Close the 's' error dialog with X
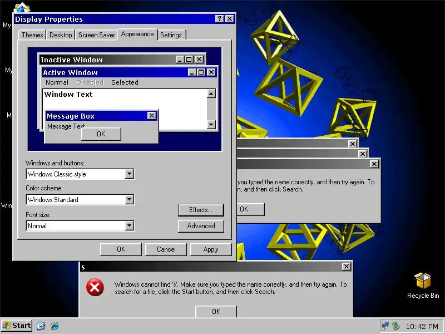The image size is (445, 334). click(x=346, y=267)
